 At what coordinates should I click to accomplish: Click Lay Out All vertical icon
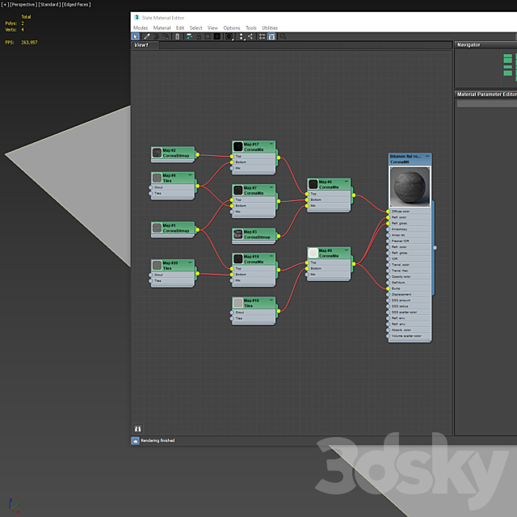242,36
